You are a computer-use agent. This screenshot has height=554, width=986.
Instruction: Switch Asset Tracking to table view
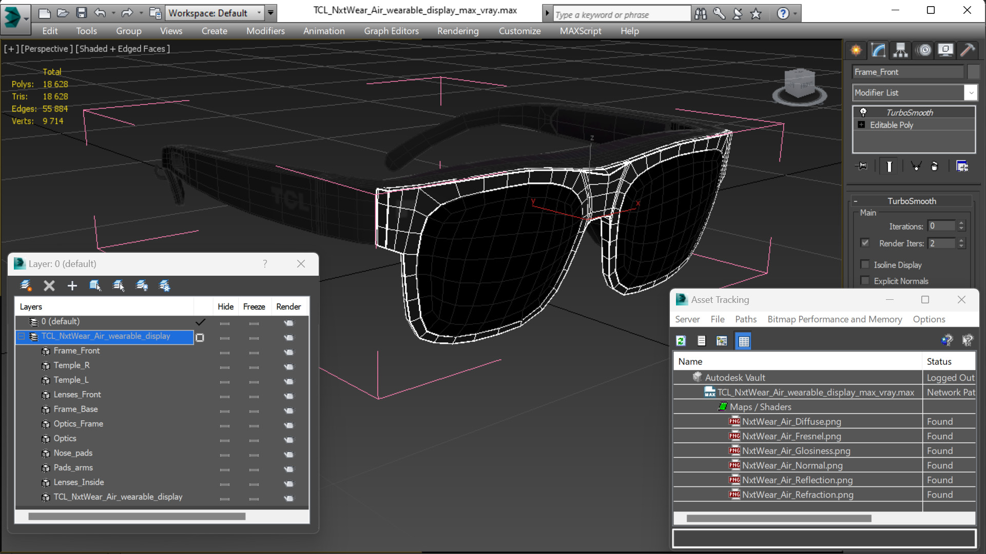(x=744, y=341)
